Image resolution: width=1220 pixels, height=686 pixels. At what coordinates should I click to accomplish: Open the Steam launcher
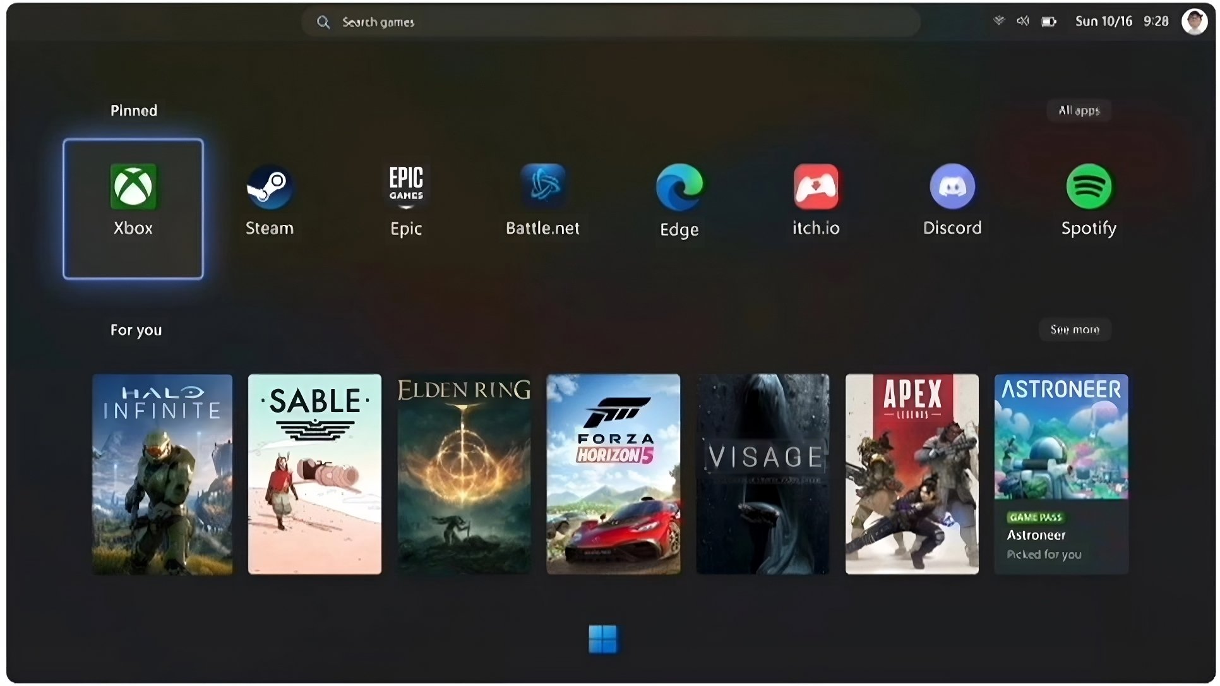click(x=270, y=201)
